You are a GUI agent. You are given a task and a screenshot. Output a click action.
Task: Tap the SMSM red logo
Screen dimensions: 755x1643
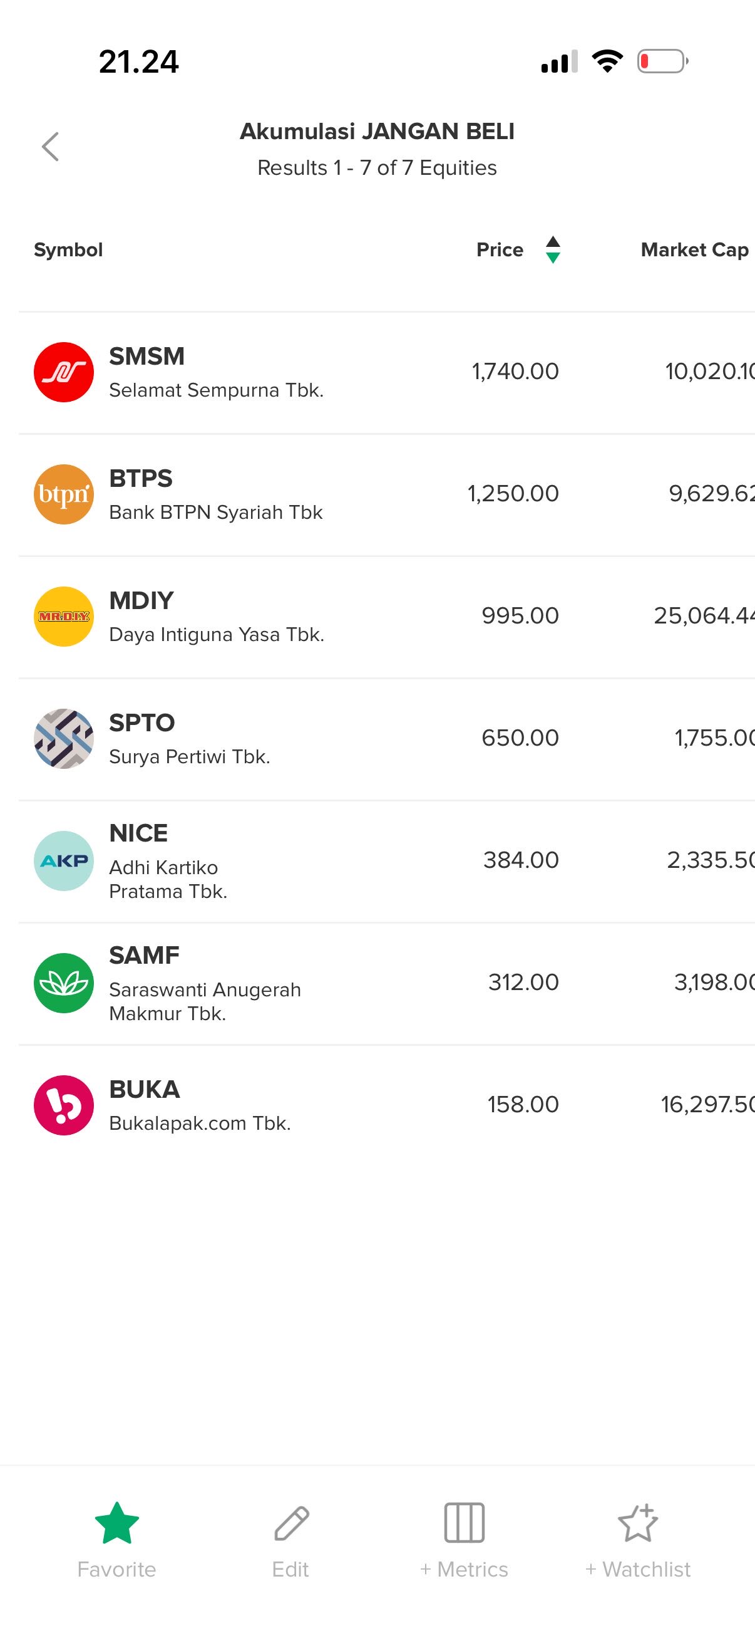tap(64, 372)
